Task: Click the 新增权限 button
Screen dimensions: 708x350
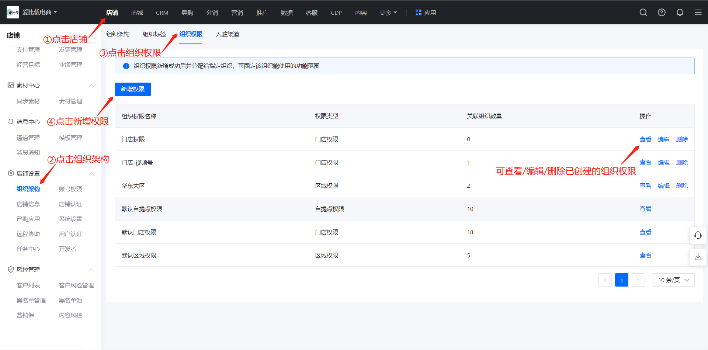Action: click(133, 89)
